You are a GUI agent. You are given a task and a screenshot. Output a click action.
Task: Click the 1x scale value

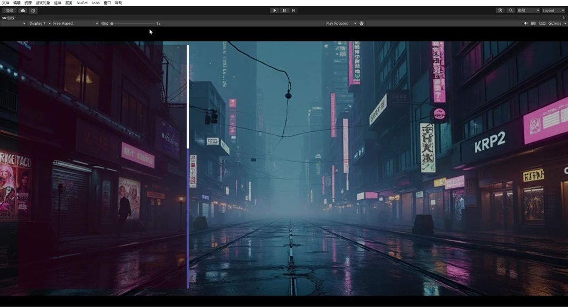point(158,24)
